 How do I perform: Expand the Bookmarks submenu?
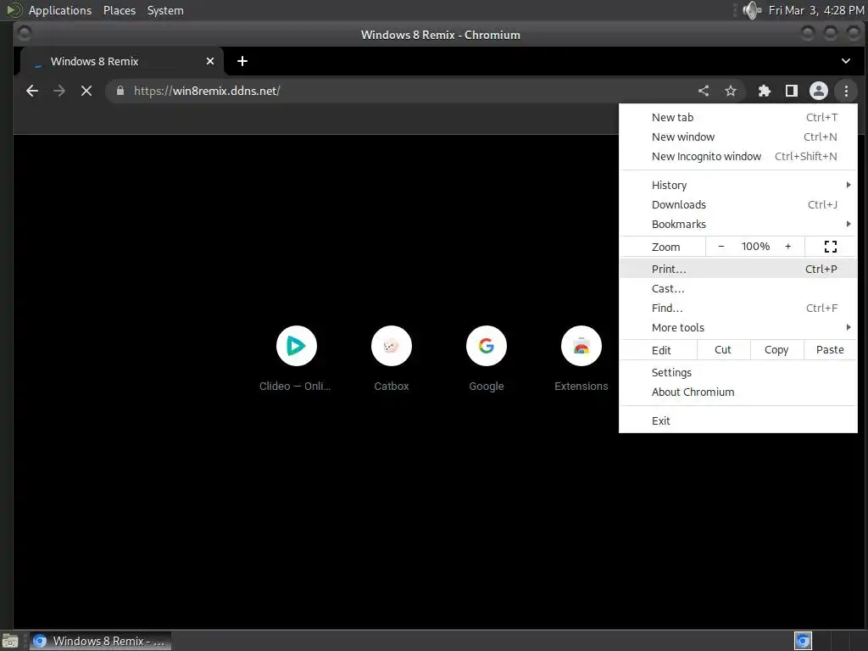(738, 224)
